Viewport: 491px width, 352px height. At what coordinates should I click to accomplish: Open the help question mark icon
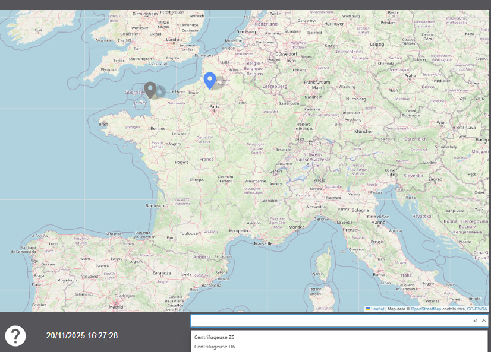click(x=15, y=336)
